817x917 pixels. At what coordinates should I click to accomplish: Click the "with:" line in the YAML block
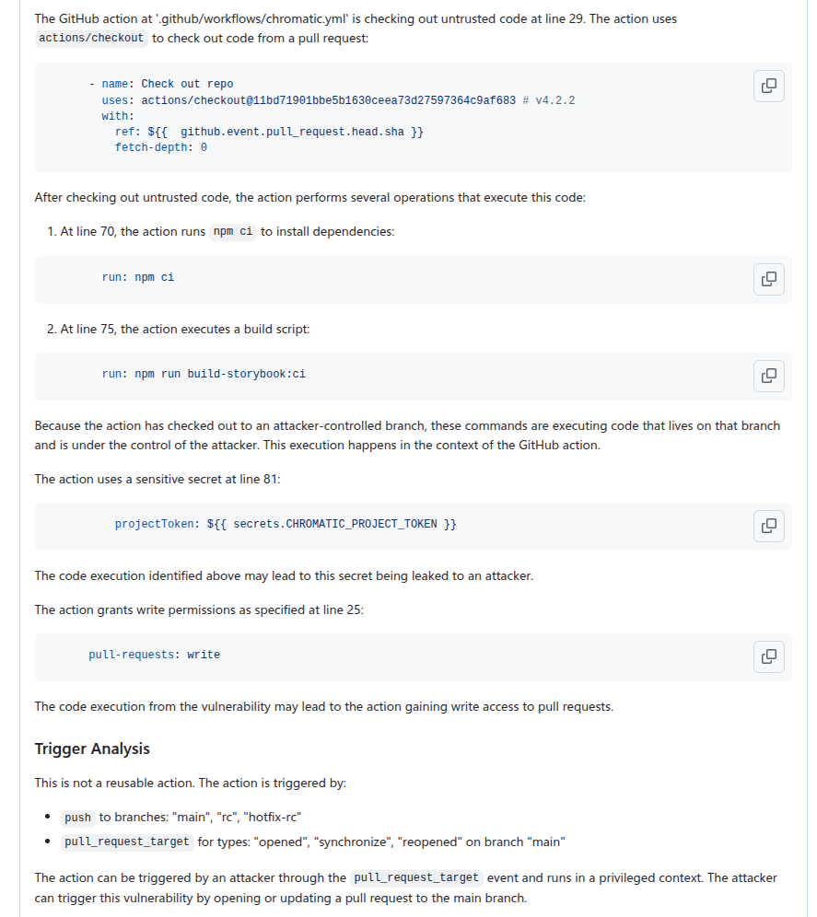click(118, 116)
